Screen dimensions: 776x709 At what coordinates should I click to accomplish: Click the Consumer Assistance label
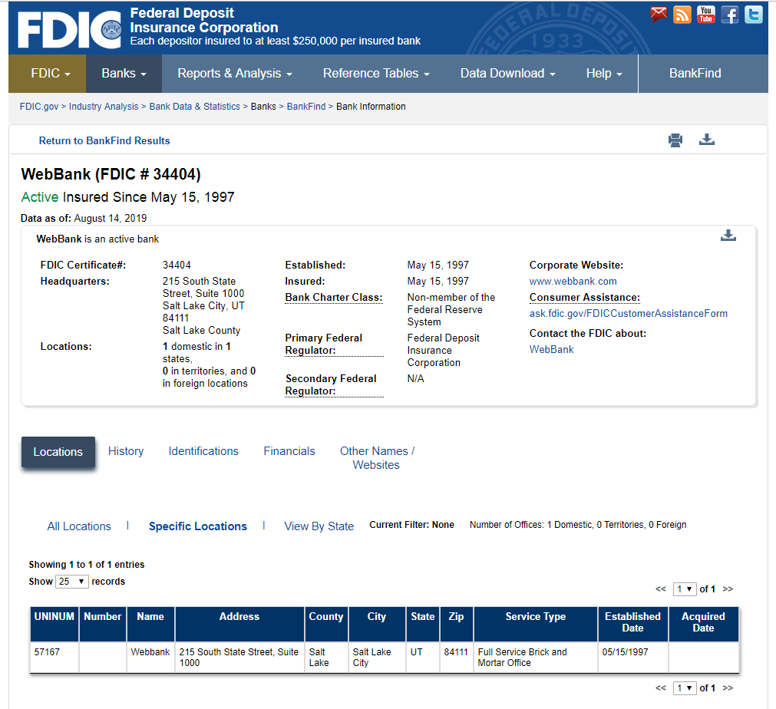[584, 298]
